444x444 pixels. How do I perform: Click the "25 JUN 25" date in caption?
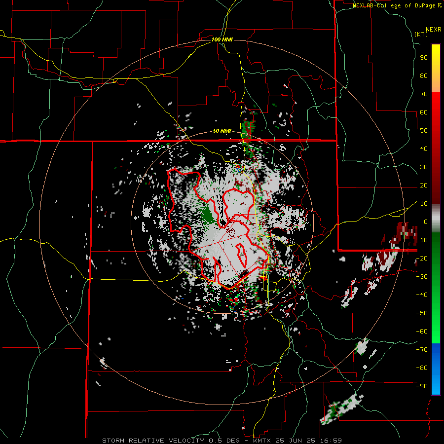tap(296, 441)
